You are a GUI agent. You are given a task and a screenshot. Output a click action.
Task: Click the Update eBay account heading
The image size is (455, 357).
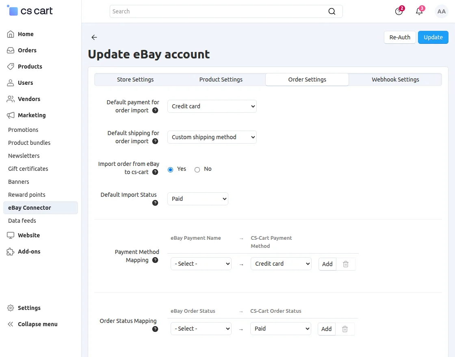(x=149, y=54)
